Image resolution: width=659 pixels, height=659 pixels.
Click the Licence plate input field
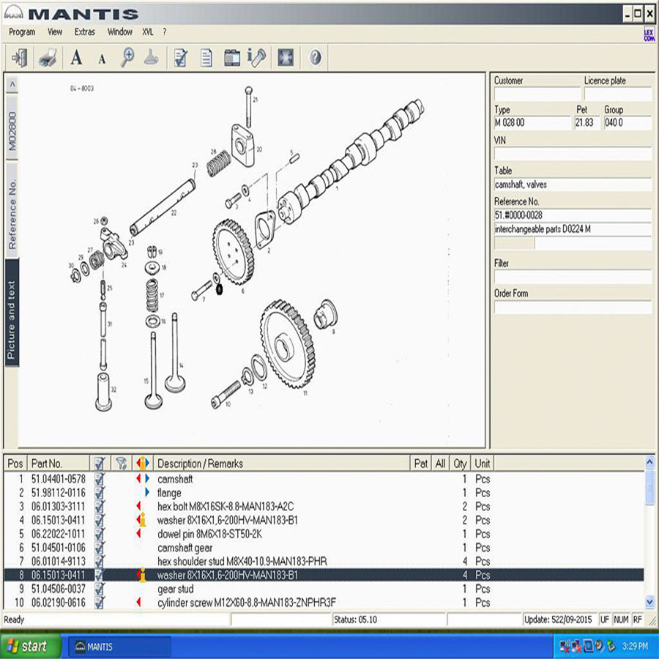coord(617,94)
